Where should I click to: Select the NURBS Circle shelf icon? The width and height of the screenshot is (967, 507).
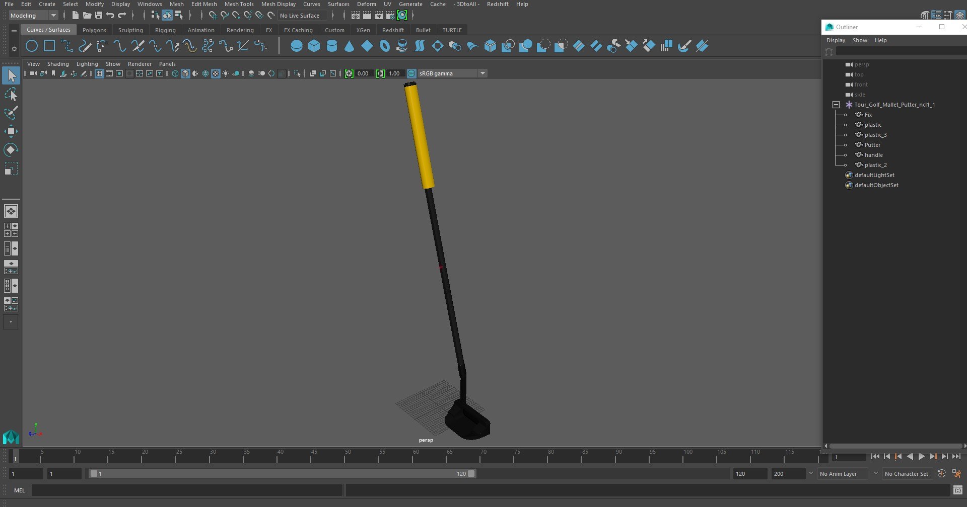point(32,46)
